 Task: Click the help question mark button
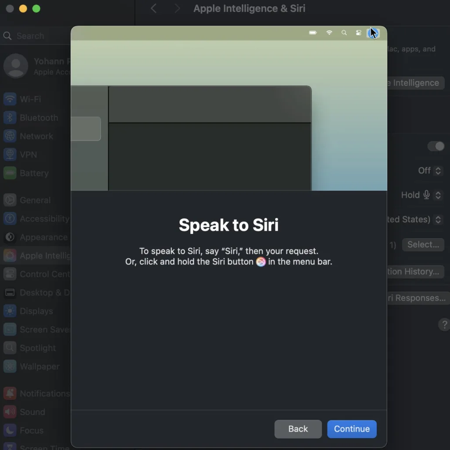(445, 325)
